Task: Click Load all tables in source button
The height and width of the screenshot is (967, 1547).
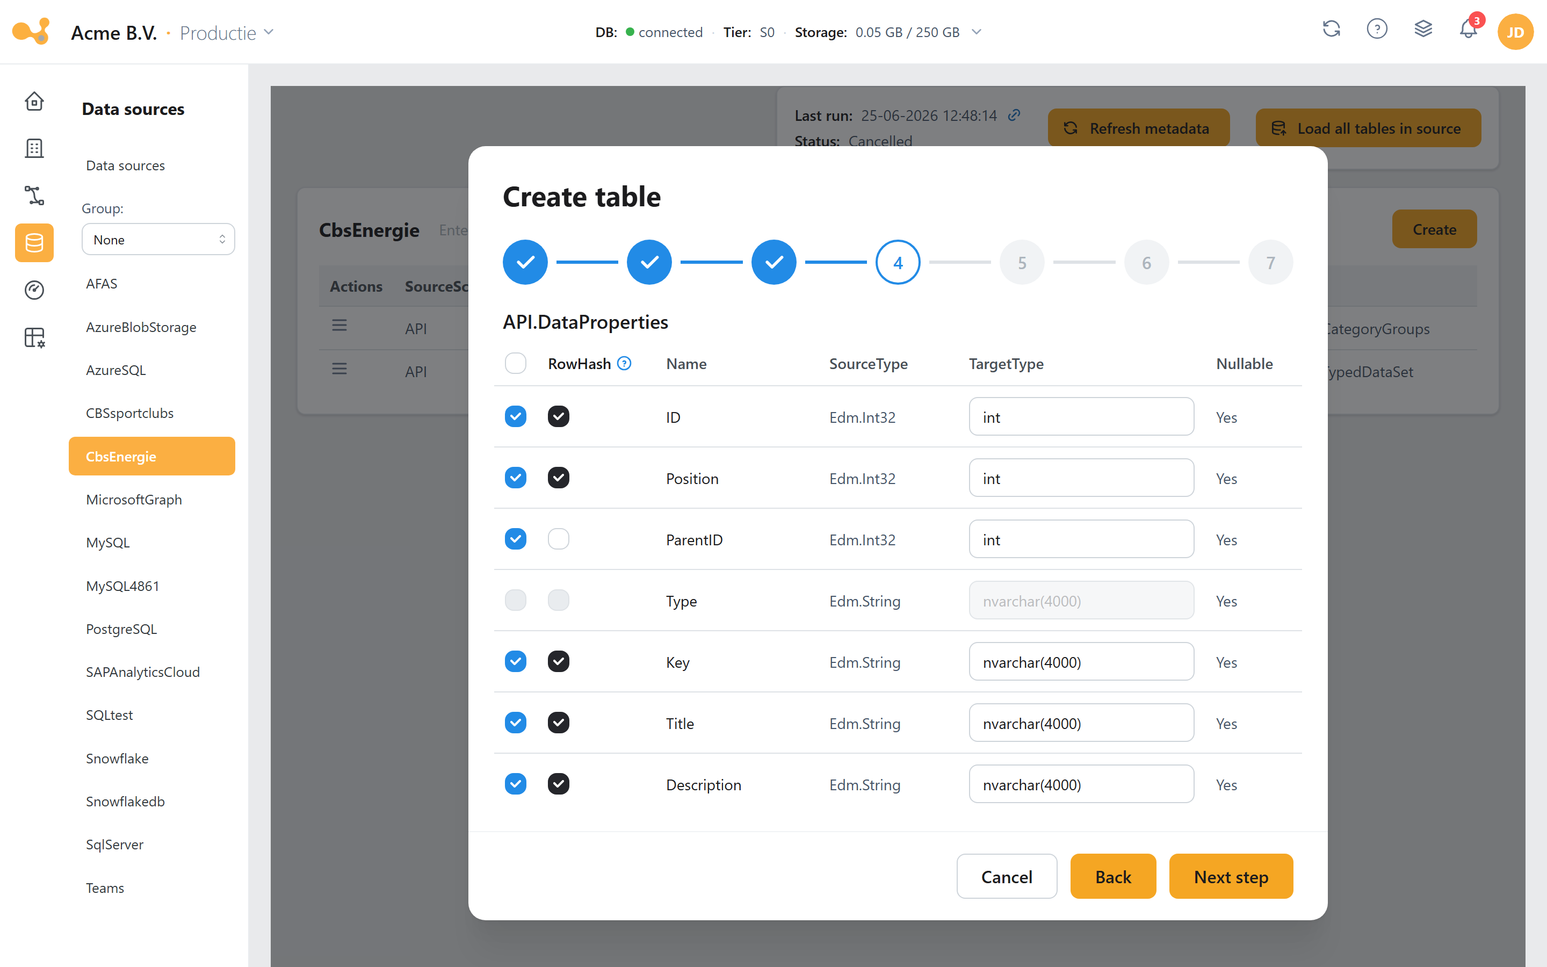Action: point(1368,128)
